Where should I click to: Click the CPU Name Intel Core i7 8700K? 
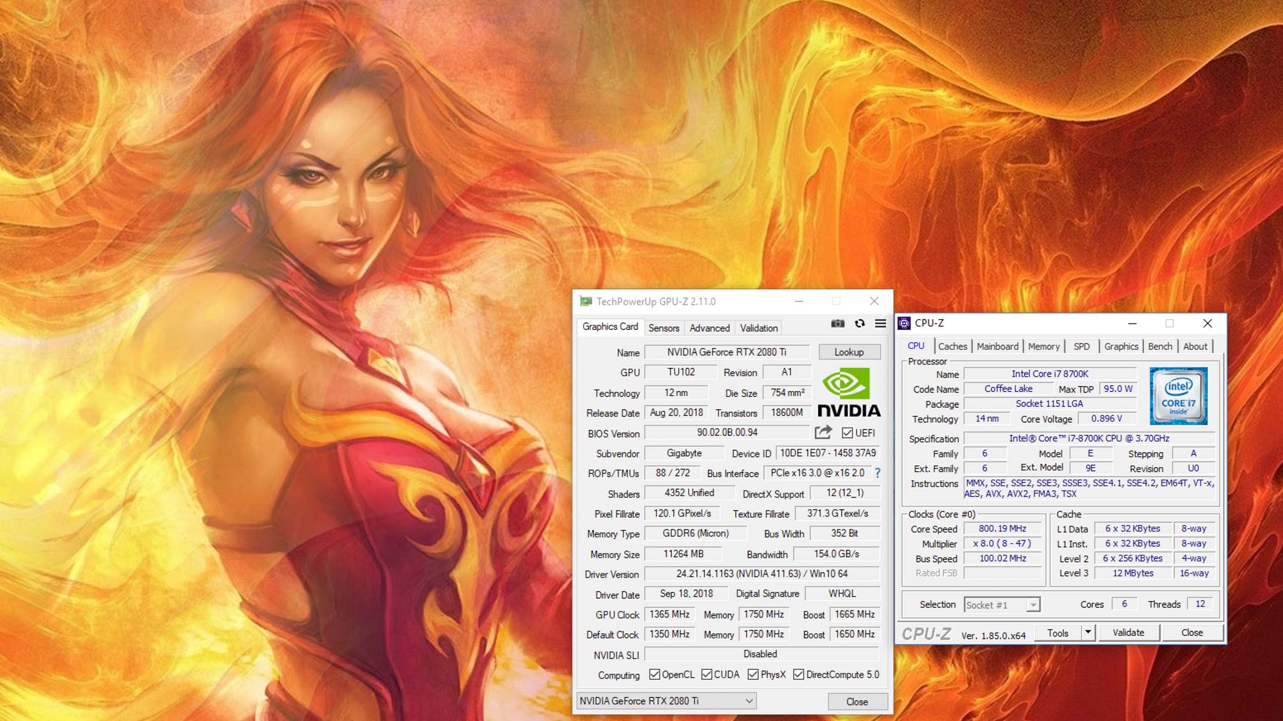1050,374
